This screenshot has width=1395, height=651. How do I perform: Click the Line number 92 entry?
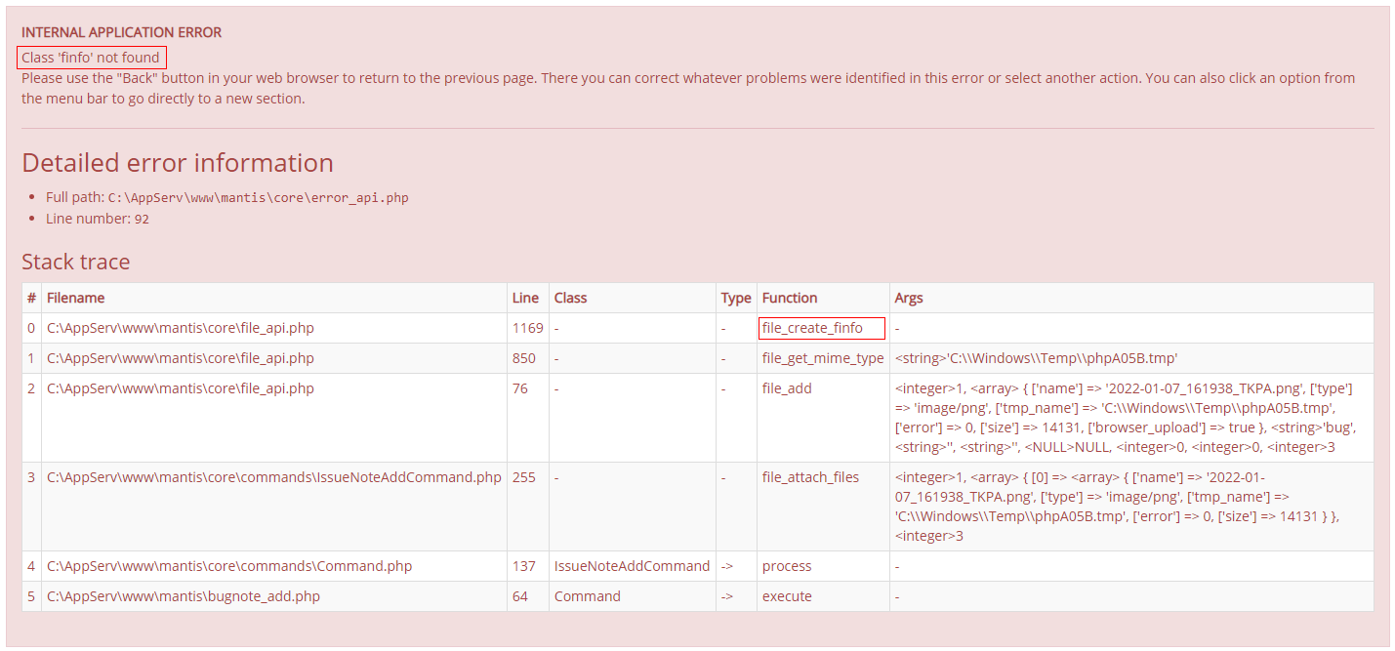point(98,219)
